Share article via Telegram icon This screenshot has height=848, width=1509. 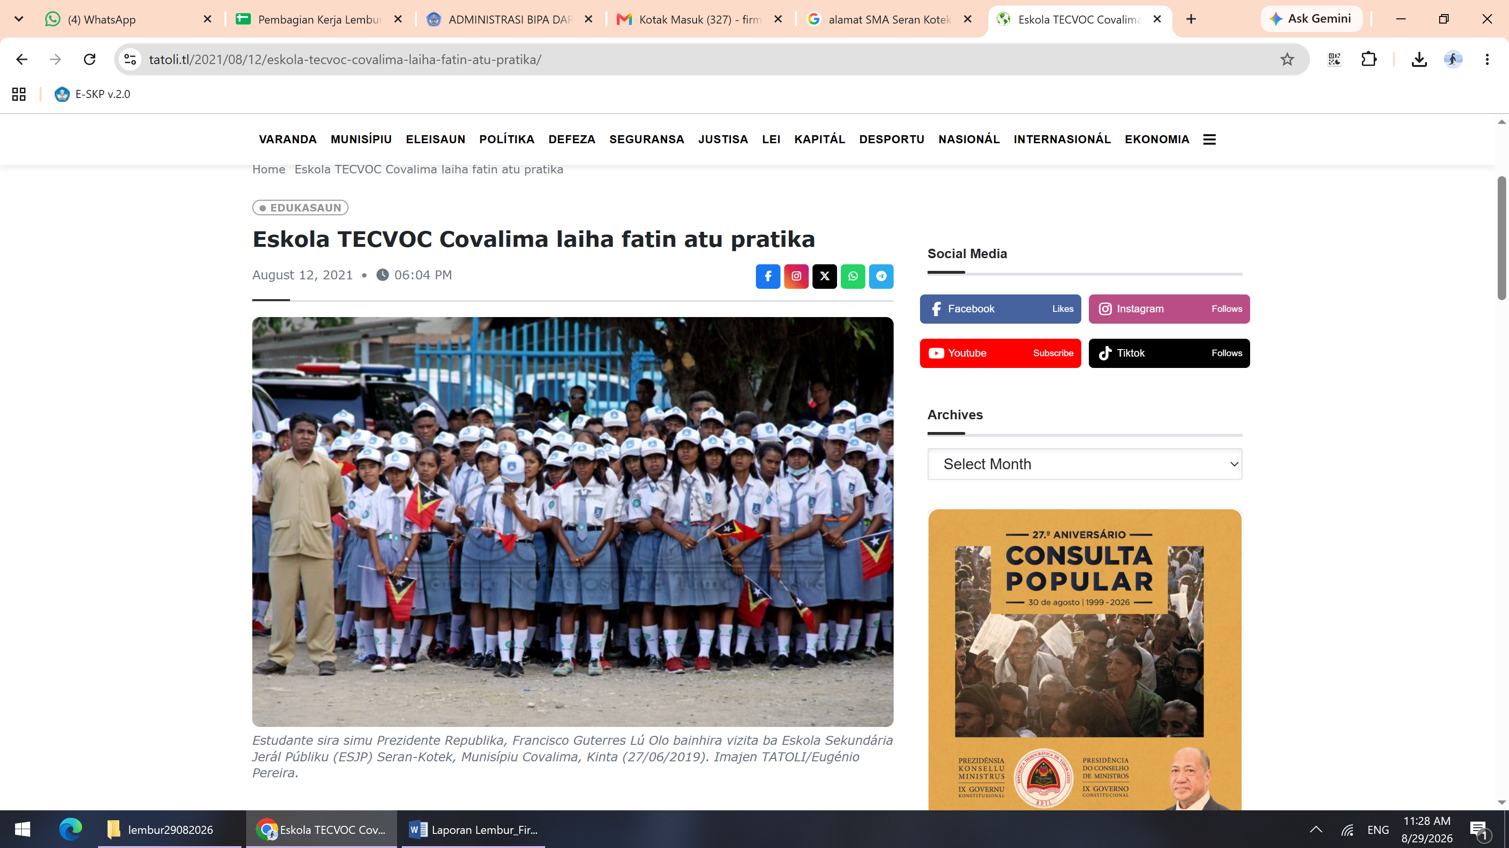(x=881, y=276)
